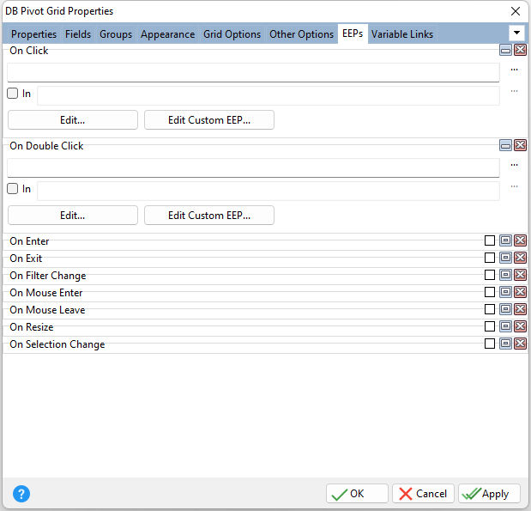531x511 pixels.
Task: Enable the In checkbox under On Double Click
Action: click(13, 189)
